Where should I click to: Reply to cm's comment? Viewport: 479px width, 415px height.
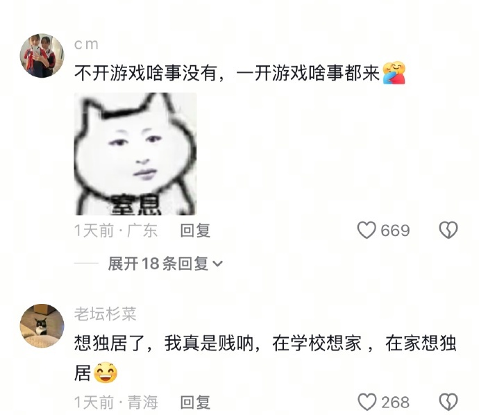pyautogui.click(x=195, y=230)
